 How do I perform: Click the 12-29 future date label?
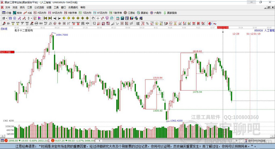point(236,34)
